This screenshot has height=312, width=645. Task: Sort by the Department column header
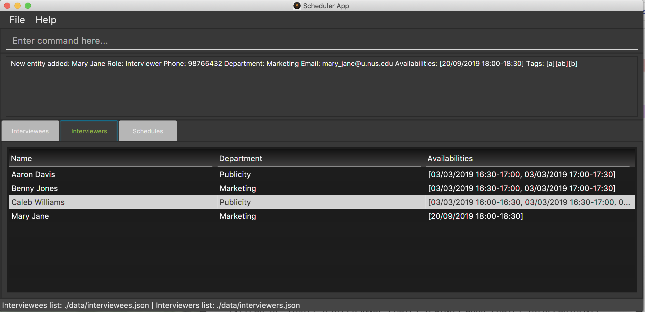click(319, 158)
